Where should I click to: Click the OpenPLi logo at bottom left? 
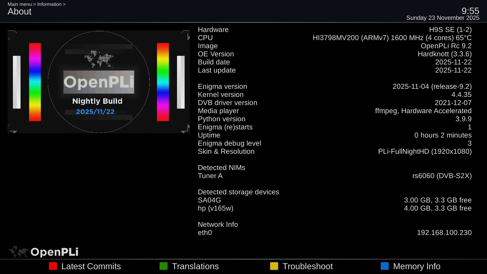[44, 252]
